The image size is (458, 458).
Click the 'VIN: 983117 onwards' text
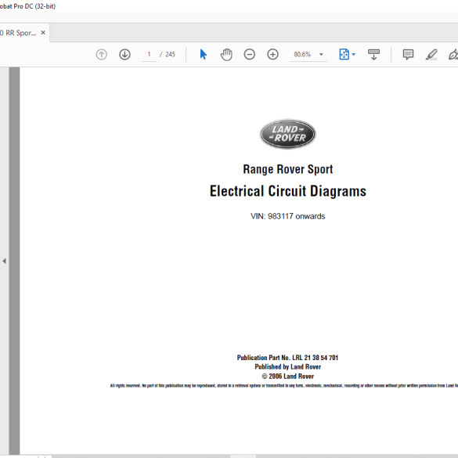(x=287, y=216)
